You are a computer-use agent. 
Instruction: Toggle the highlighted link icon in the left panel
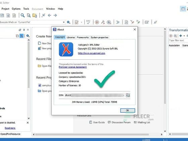(x=21, y=36)
